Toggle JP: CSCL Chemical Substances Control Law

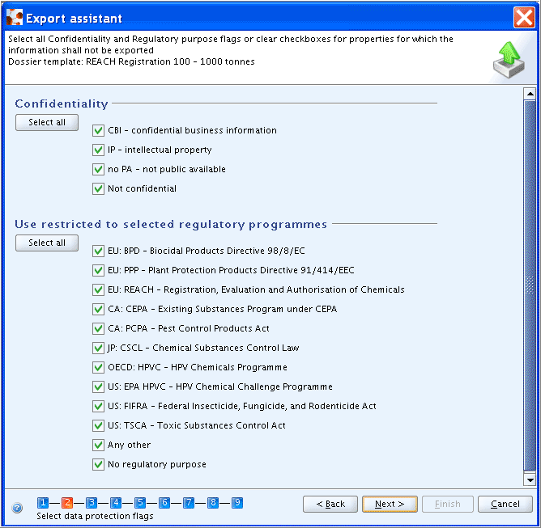pos(98,348)
